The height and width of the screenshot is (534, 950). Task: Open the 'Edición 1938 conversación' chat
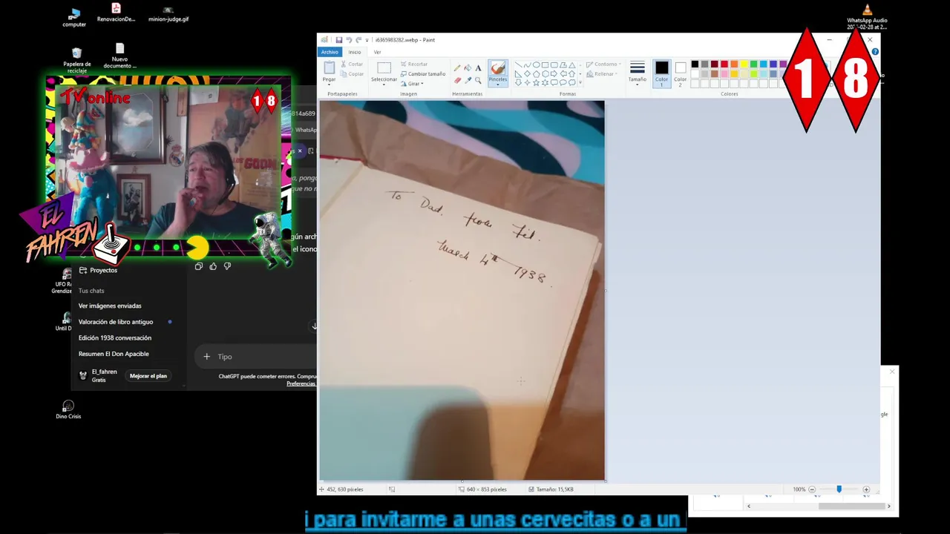[x=115, y=338]
